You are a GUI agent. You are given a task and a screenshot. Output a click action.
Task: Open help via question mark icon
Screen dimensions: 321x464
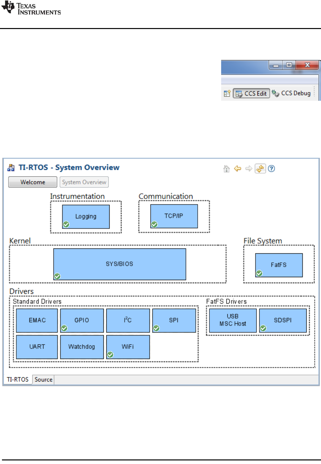[x=271, y=169]
